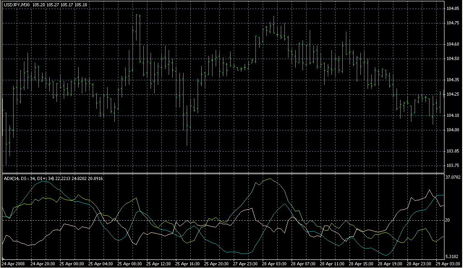Click the 104.25 price axis label
The image size is (463, 268).
(453, 94)
